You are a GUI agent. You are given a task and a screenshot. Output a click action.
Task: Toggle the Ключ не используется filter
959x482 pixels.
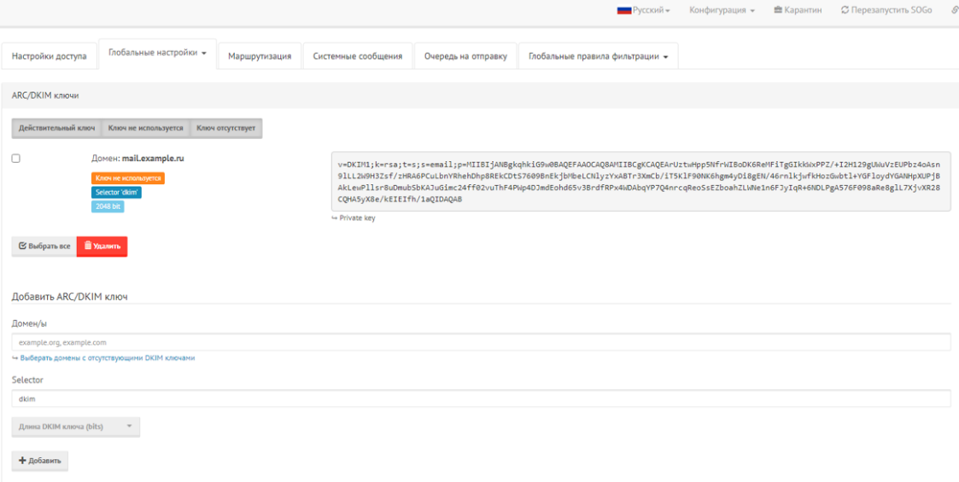point(145,129)
